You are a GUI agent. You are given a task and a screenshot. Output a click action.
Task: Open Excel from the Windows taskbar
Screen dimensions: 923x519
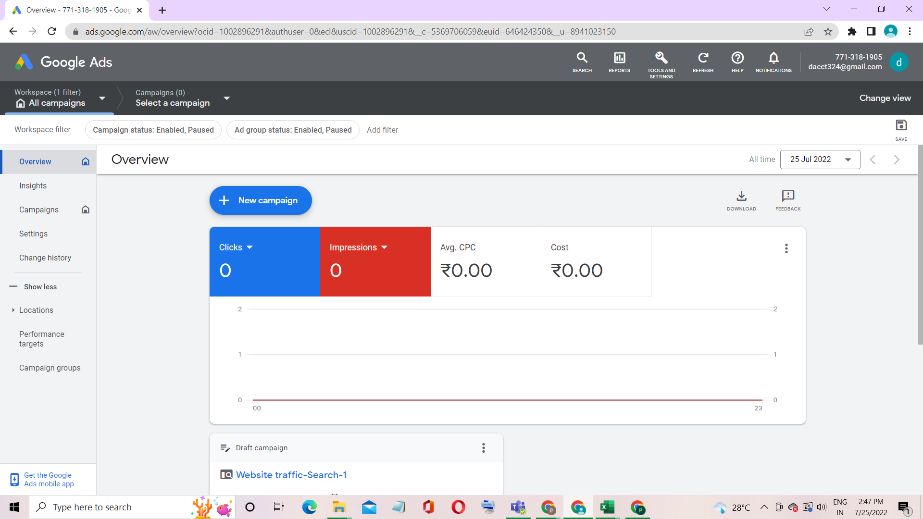coord(607,507)
